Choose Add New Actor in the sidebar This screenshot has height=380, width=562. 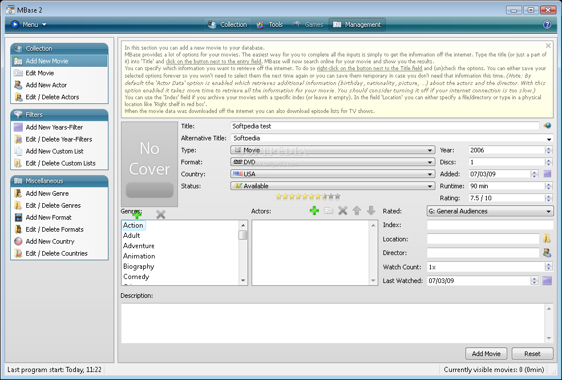coord(59,85)
